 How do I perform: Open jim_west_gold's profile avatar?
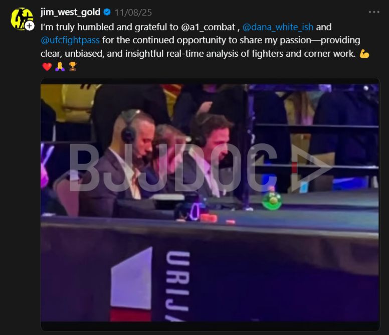[22, 19]
